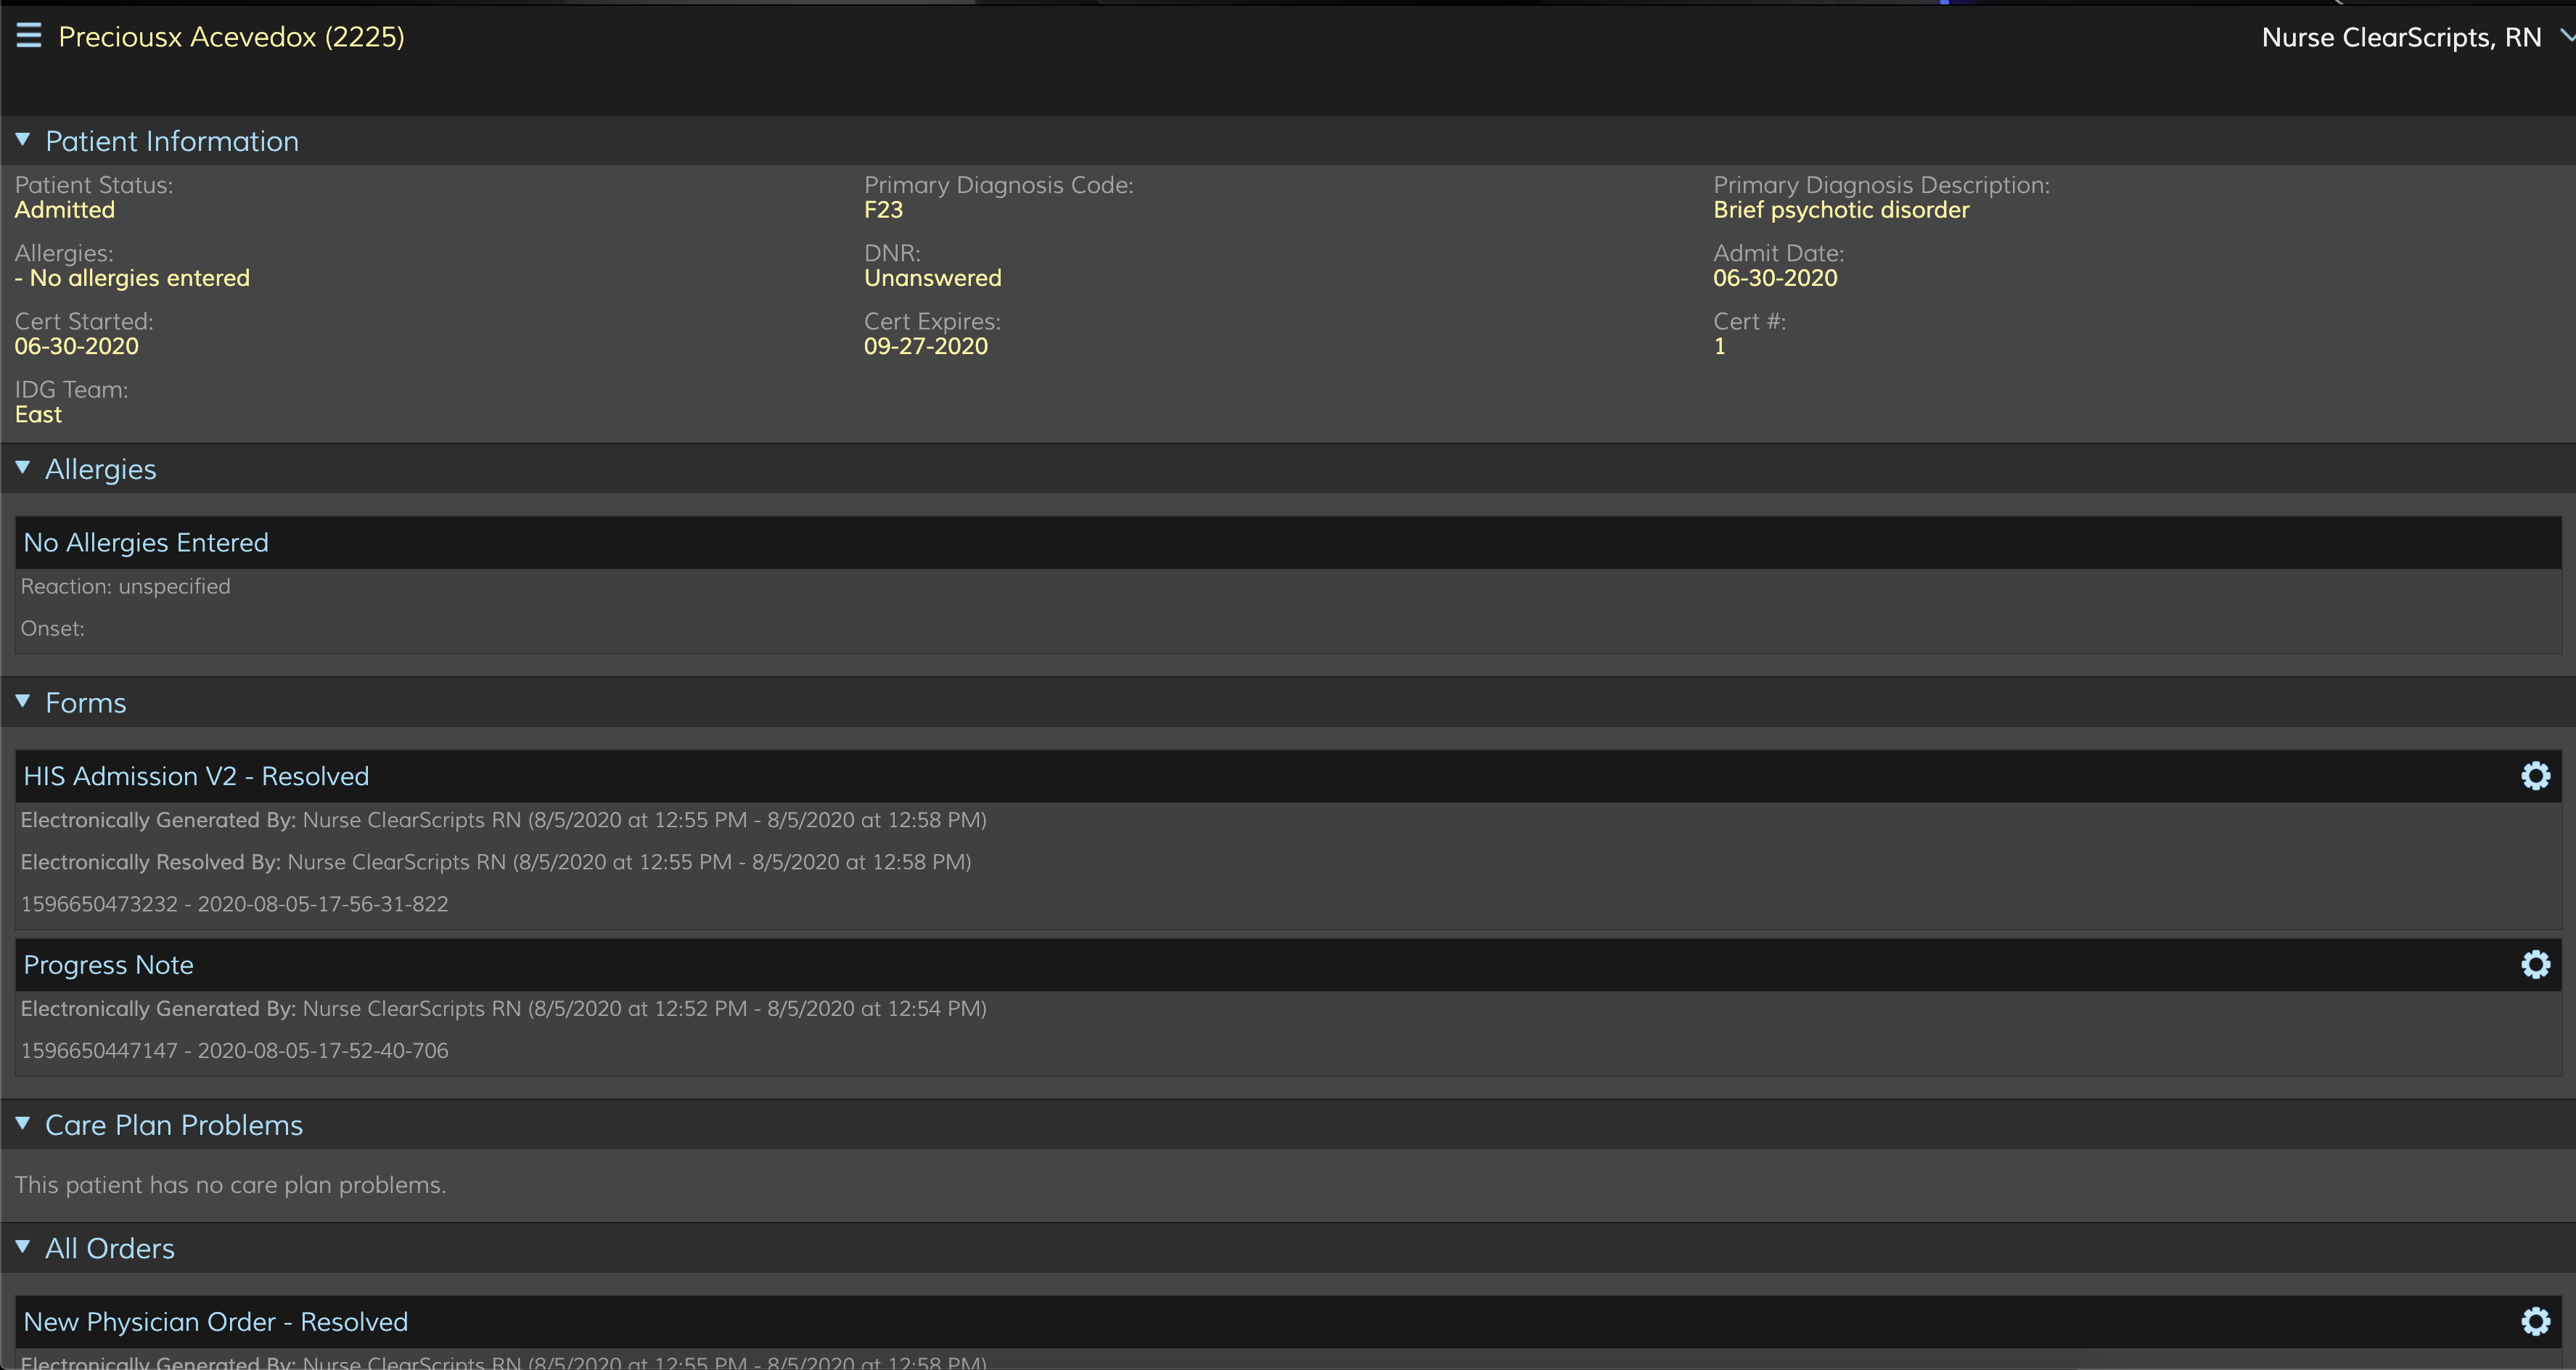The image size is (2576, 1370).
Task: Click the Forms section heading
Action: pos(86,703)
